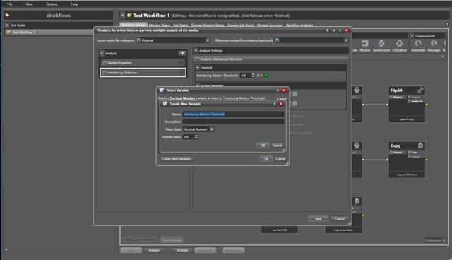
Task: Open the View menu
Action: click(x=29, y=4)
